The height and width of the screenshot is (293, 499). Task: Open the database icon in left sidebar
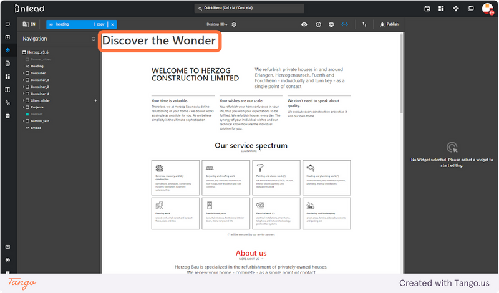click(x=7, y=116)
